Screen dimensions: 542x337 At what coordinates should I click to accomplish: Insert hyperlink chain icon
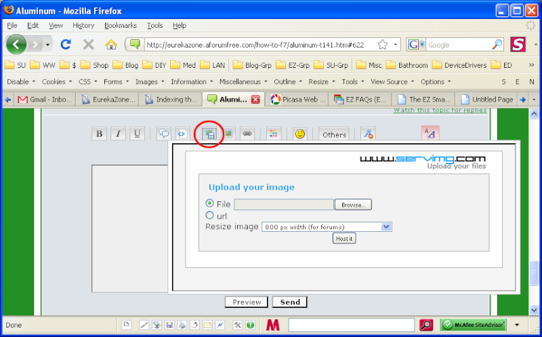click(x=247, y=134)
